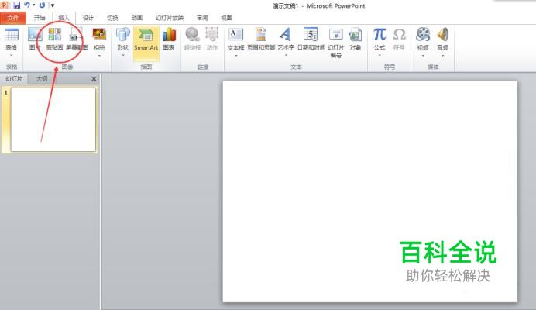Viewport: 536px width, 310px height.
Task: Open the 审阅 Review tab
Action: [202, 18]
